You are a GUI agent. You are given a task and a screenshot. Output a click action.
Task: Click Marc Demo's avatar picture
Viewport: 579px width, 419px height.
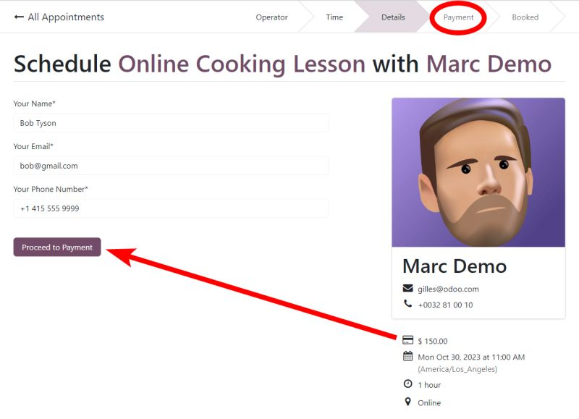(x=478, y=172)
